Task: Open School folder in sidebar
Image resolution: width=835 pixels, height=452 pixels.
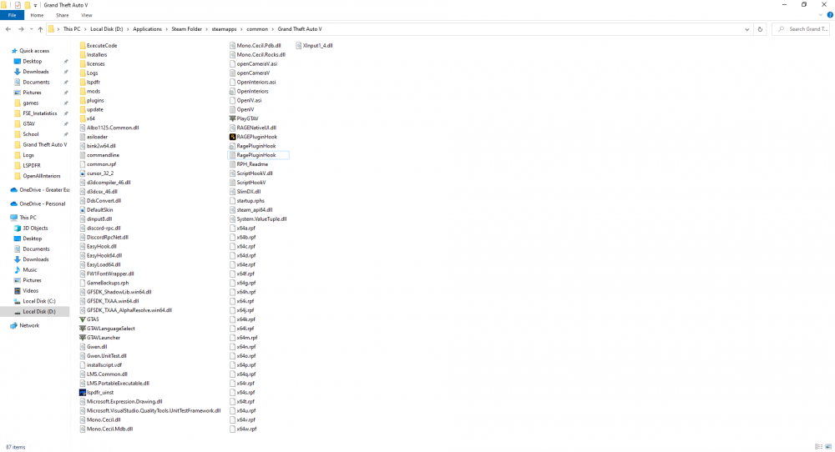Action: tap(30, 134)
